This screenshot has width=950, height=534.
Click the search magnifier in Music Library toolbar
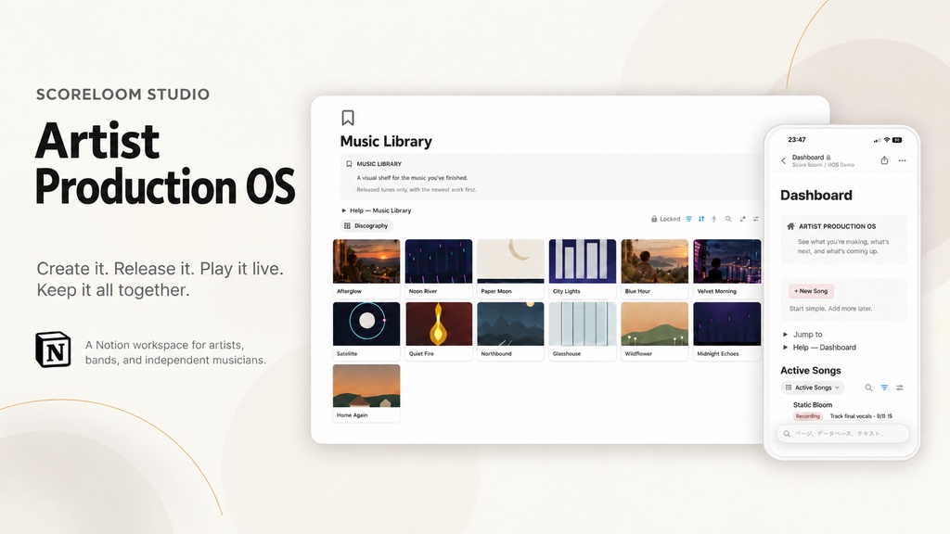click(728, 219)
